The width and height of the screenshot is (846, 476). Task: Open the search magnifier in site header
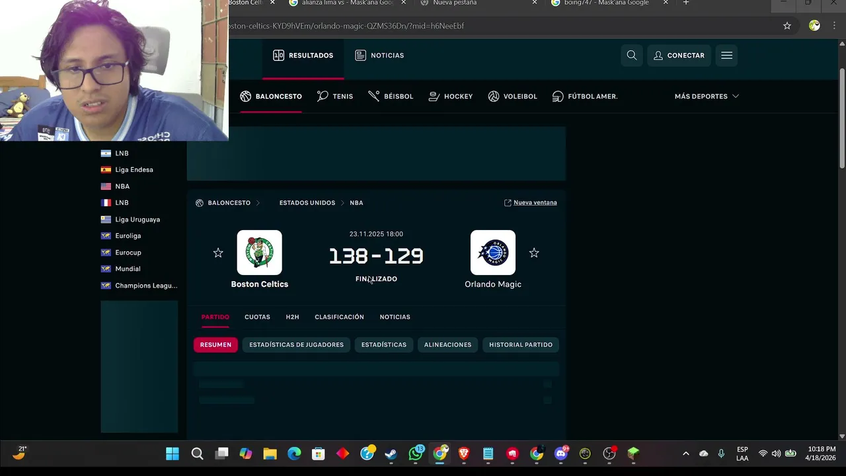632,56
